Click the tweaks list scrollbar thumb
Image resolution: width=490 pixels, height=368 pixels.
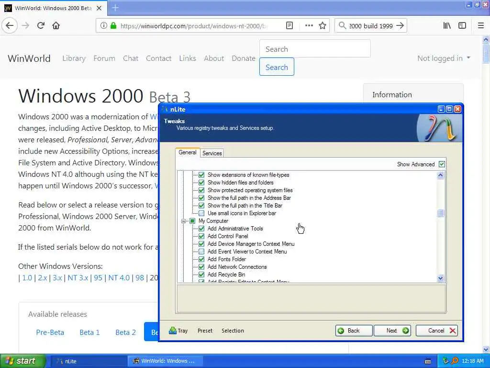441,213
